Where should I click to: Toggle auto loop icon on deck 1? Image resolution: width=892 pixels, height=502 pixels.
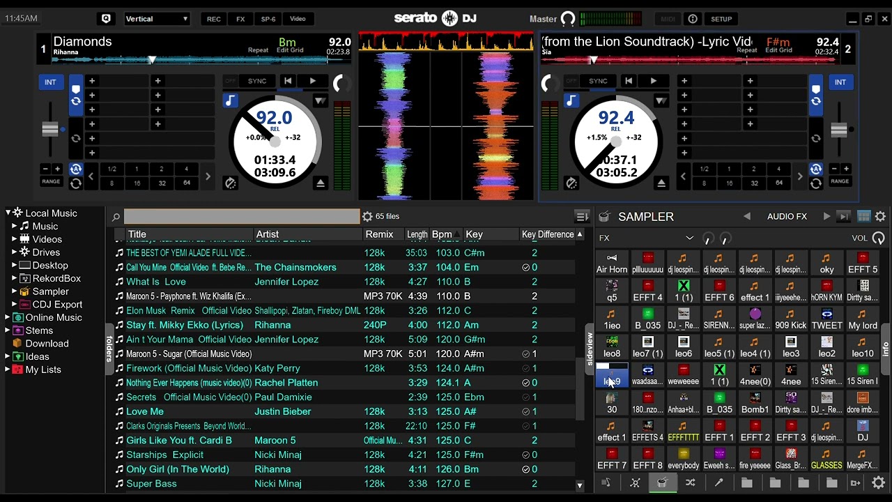coord(75,169)
